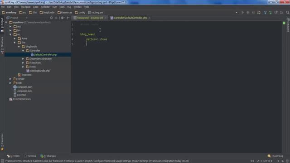Click the Debug bug icon in toolbar
Screen dimensions: 290x163
click(248, 12)
